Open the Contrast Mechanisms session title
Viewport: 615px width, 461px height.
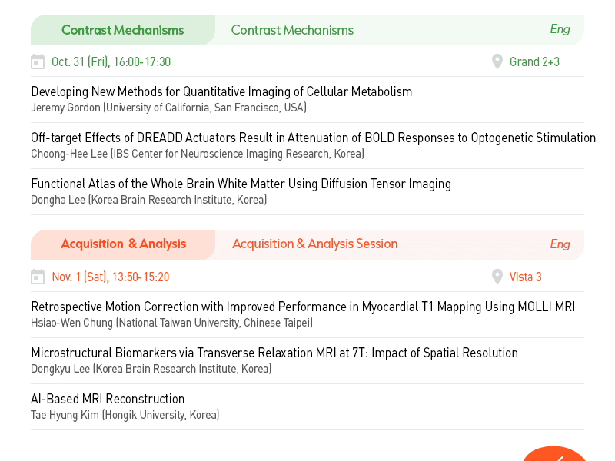292,30
